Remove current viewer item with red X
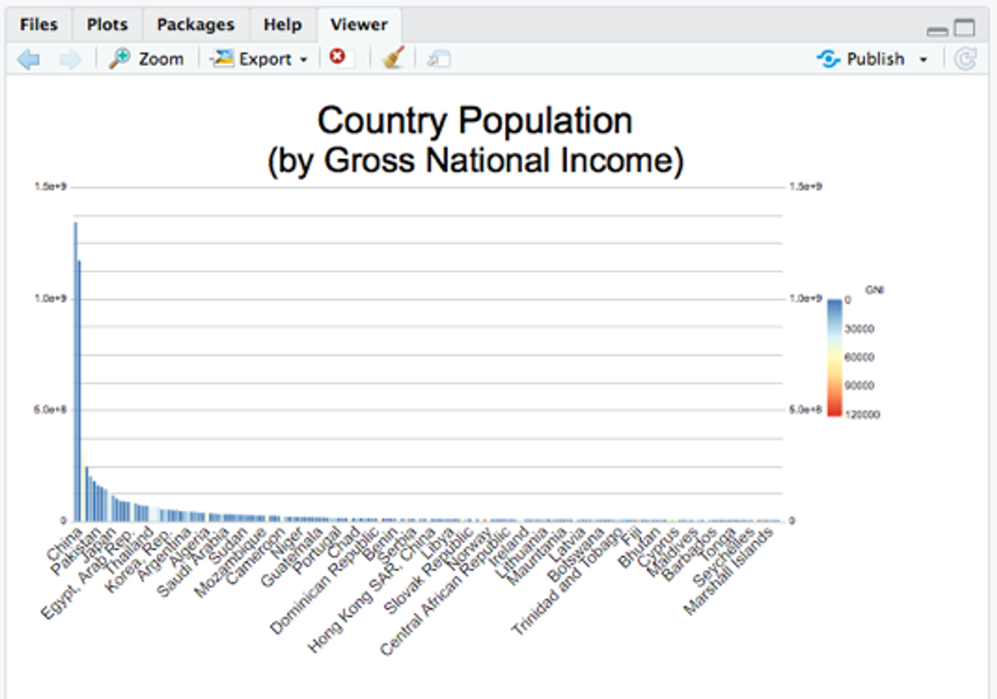 click(338, 56)
